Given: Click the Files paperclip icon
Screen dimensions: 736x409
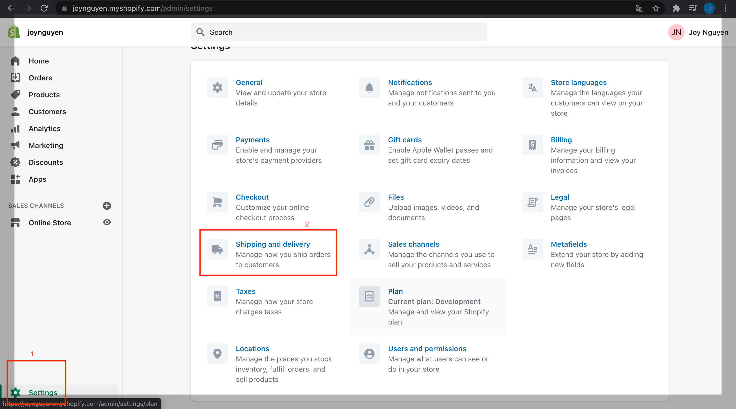Looking at the screenshot, I should click(369, 202).
